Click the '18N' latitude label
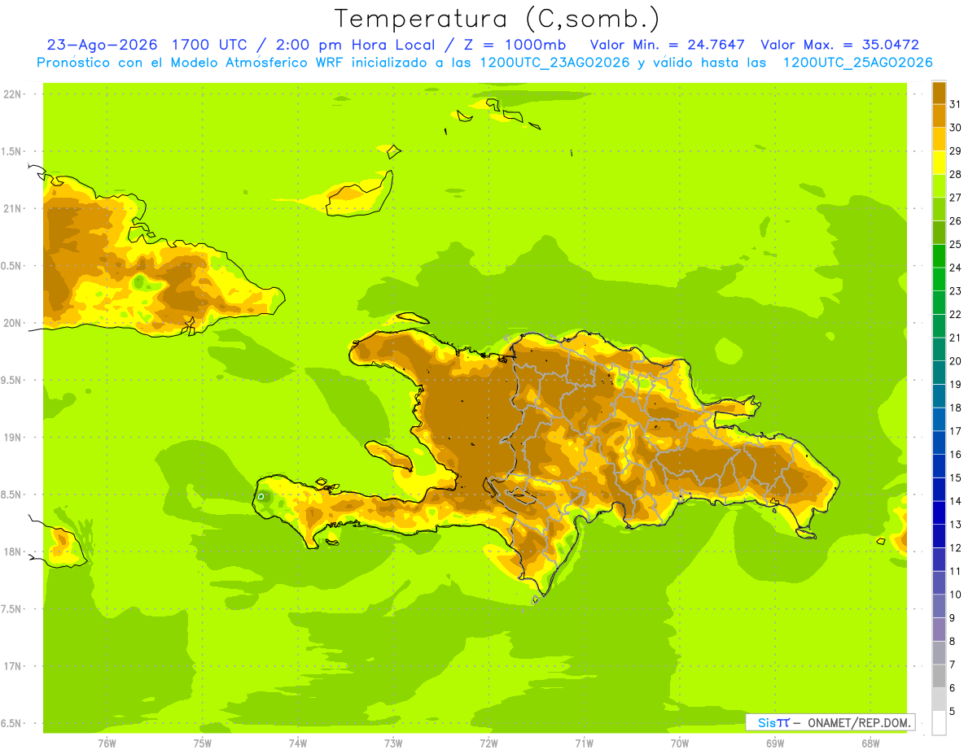Viewport: 977px width, 754px height. tap(12, 551)
